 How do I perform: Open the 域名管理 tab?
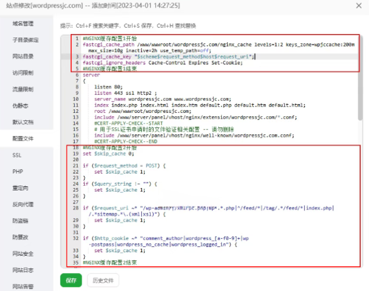[x=24, y=24]
